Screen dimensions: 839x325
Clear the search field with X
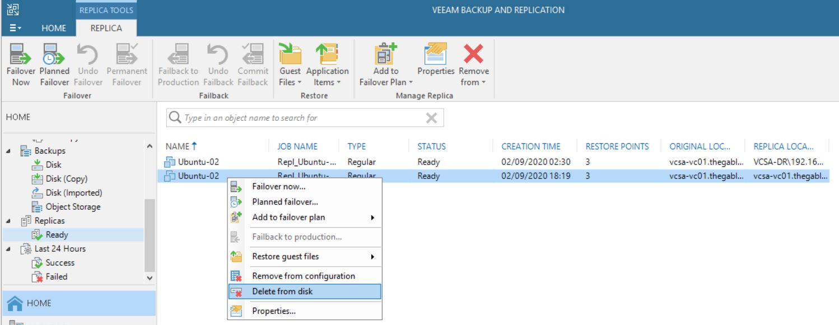(431, 118)
